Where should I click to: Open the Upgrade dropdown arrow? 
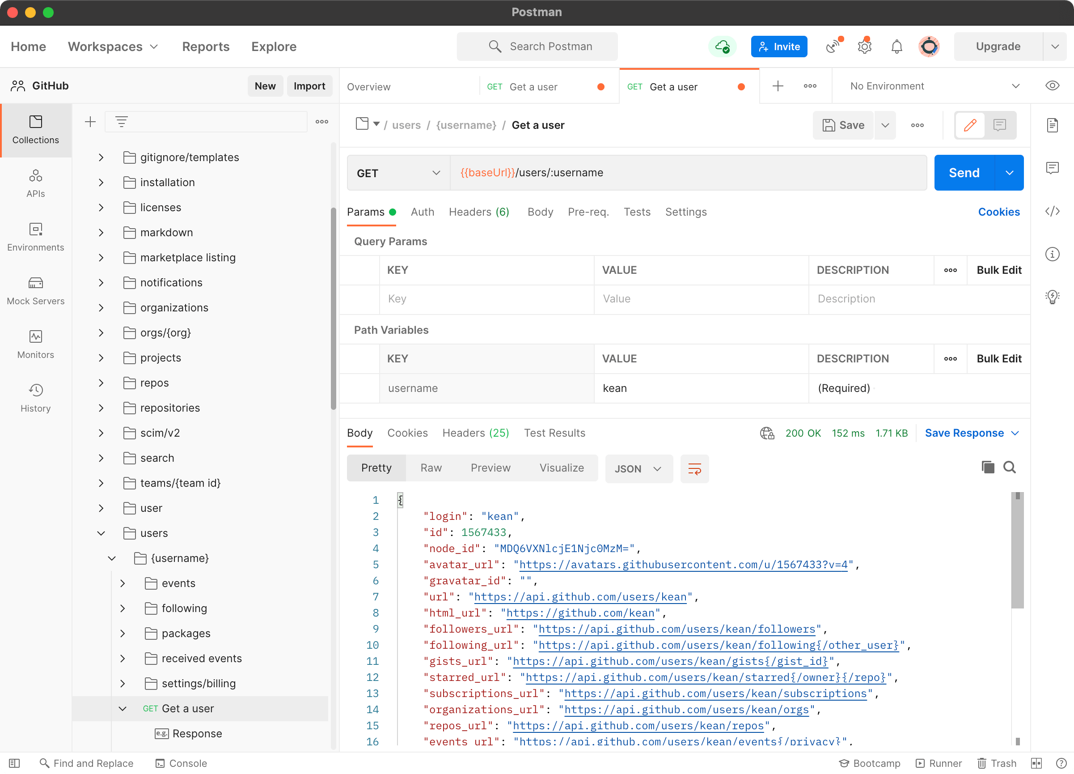coord(1054,47)
